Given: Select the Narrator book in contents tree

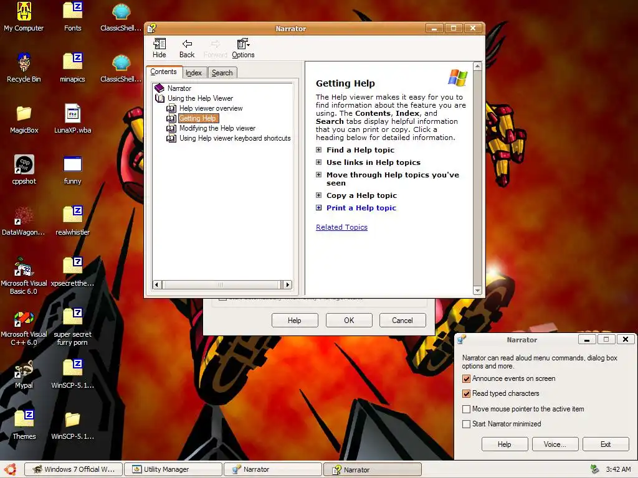Looking at the screenshot, I should point(179,88).
